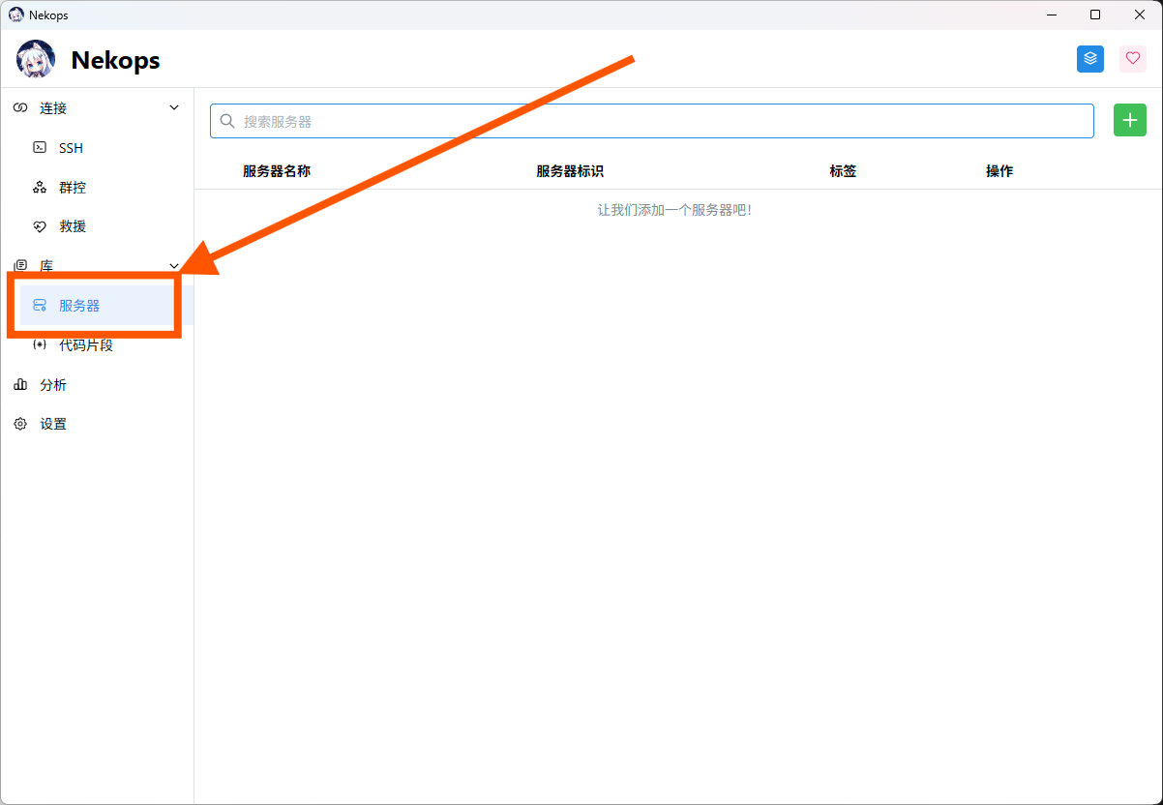Click the blue layers icon button
Viewport: 1163px width, 805px height.
pyautogui.click(x=1090, y=59)
